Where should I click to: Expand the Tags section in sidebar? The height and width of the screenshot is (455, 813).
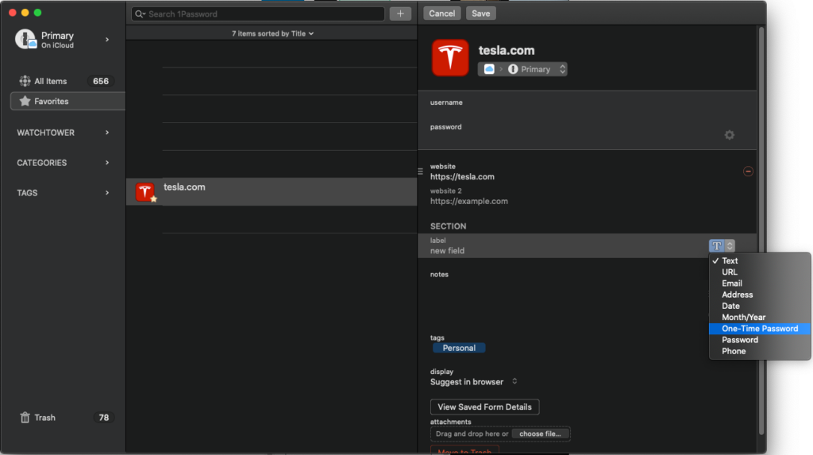coord(64,193)
